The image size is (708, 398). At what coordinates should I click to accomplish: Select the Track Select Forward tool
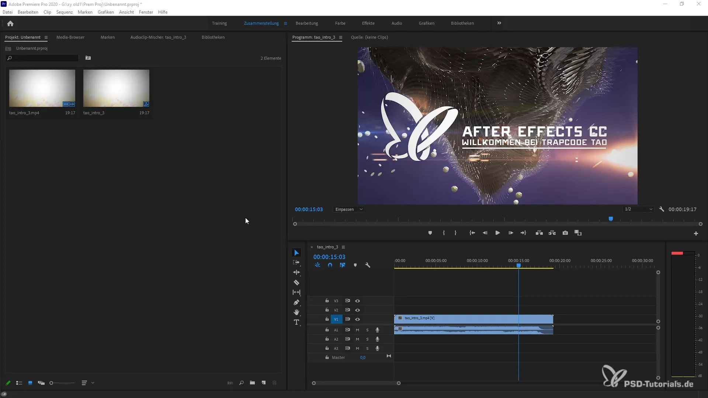point(296,263)
